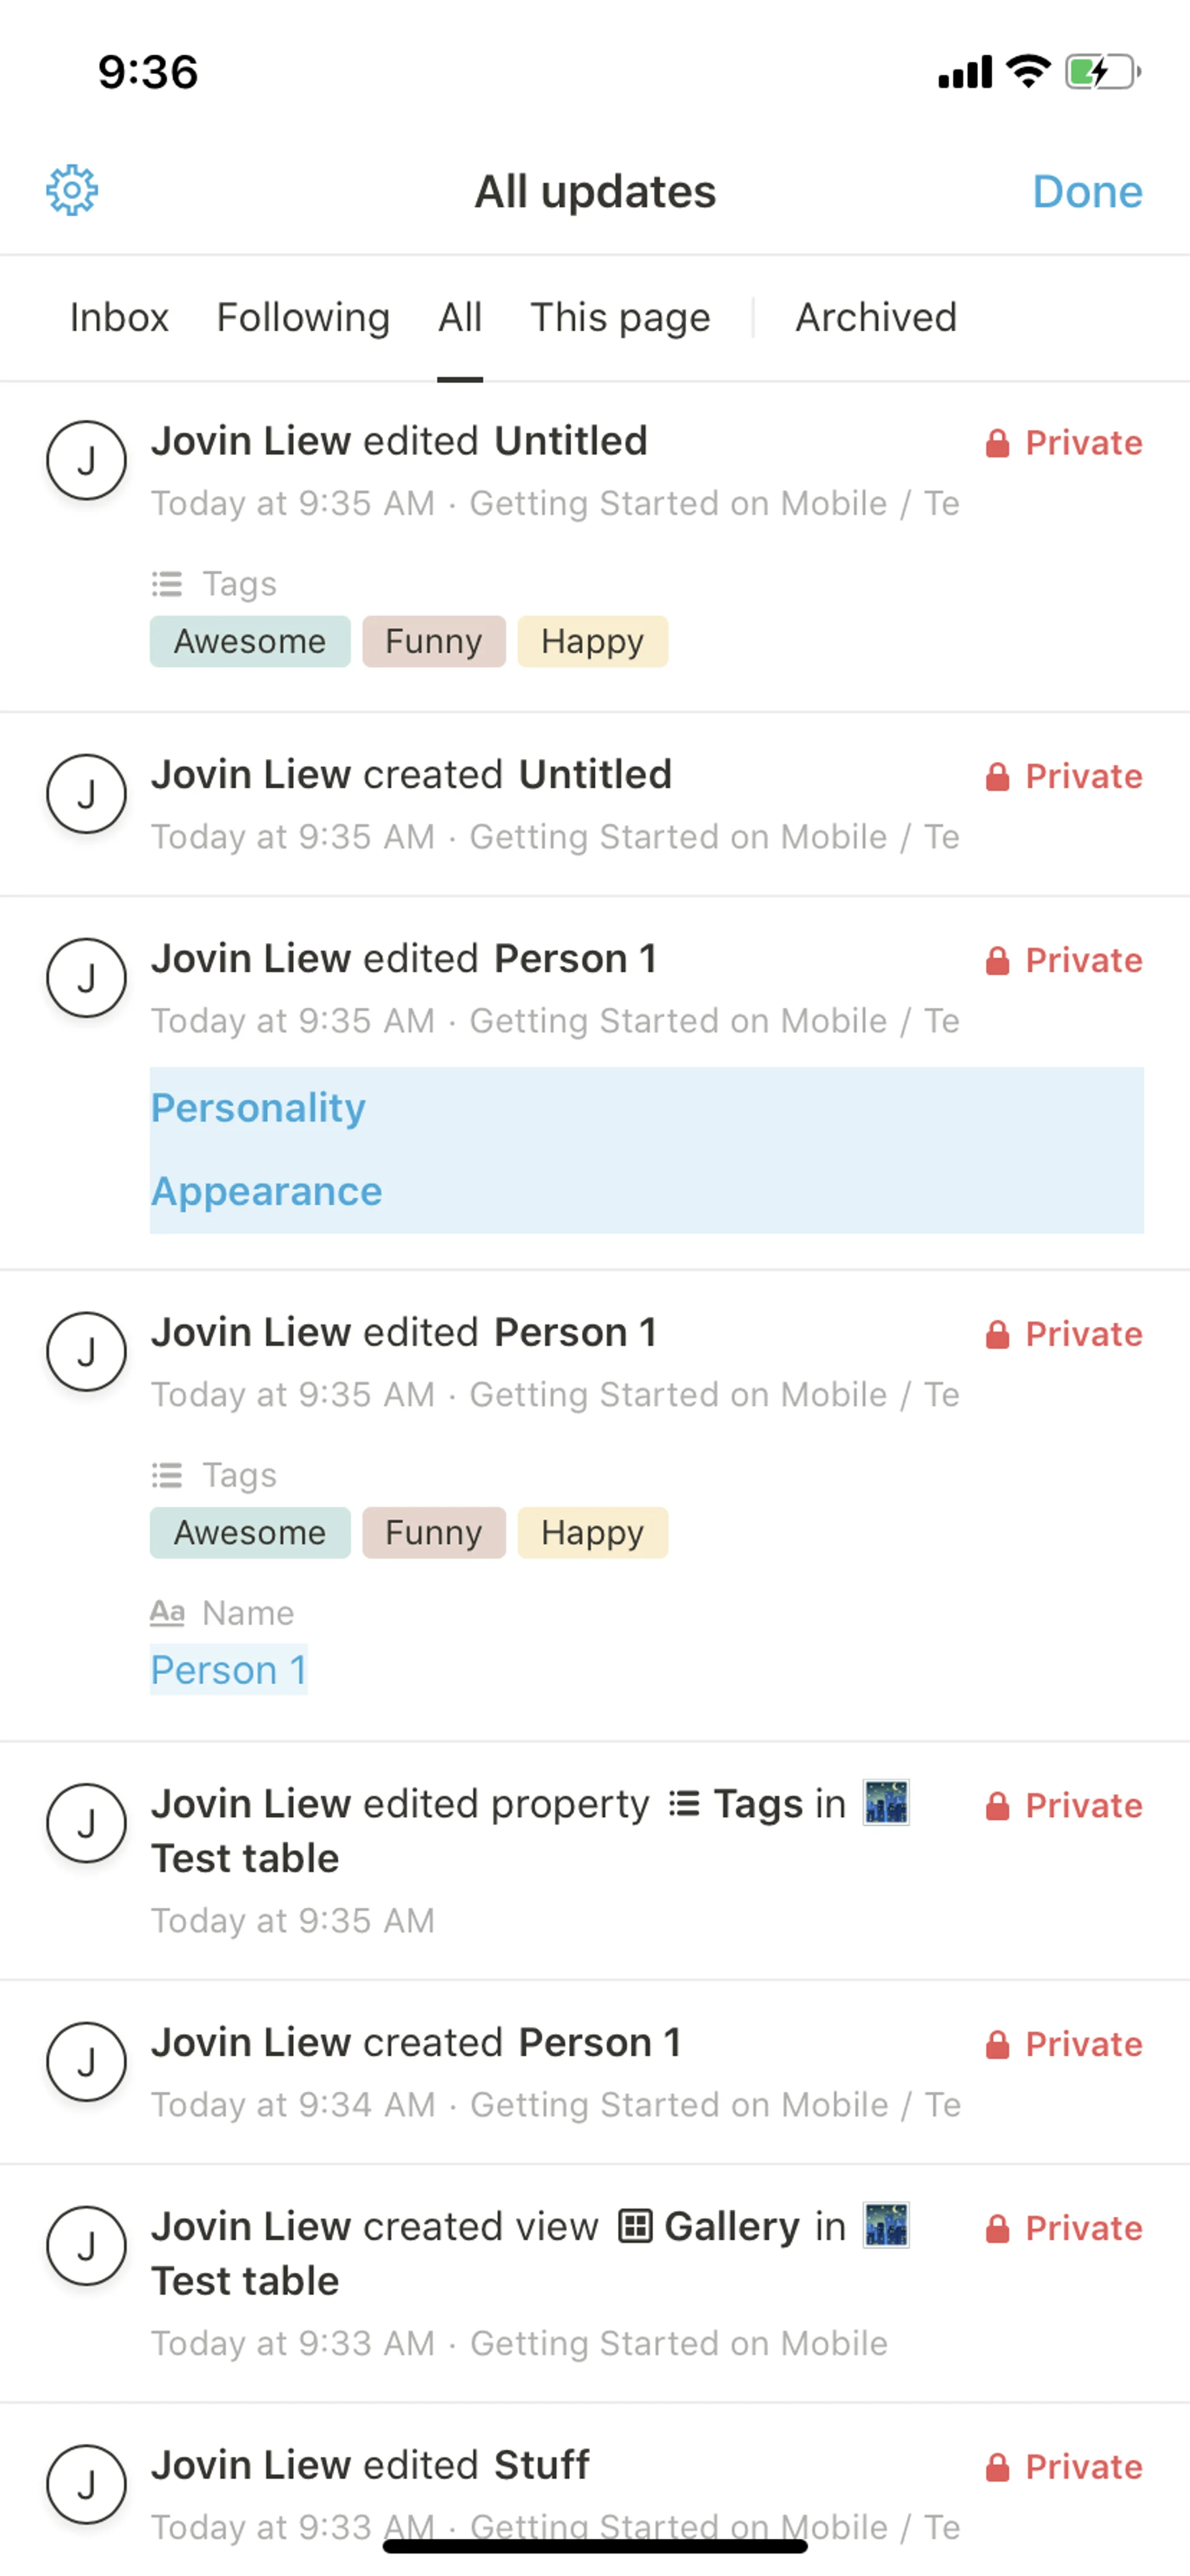Tap avatar beside 'created Person 1' update

pyautogui.click(x=87, y=2062)
